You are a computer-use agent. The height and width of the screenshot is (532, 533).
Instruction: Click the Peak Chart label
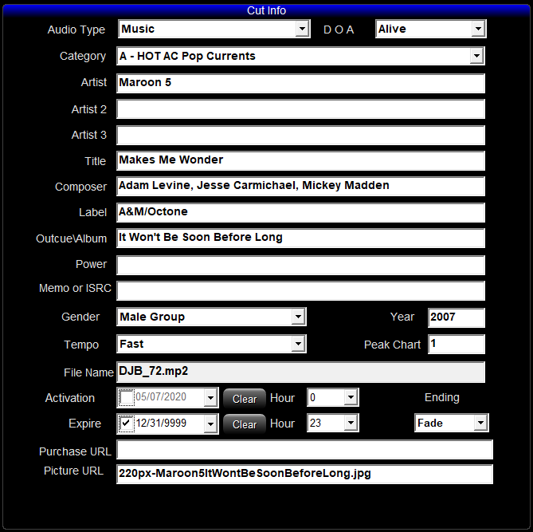tap(392, 345)
